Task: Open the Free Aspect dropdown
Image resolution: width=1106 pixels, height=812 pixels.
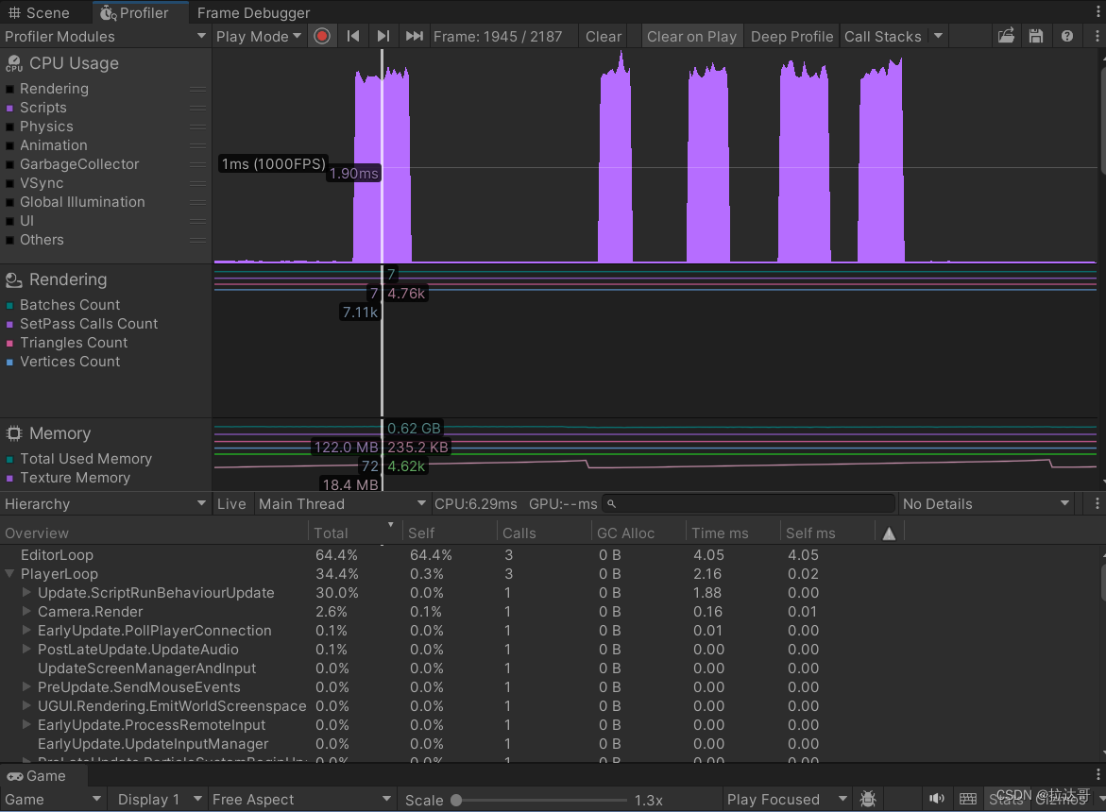Action: (x=301, y=800)
